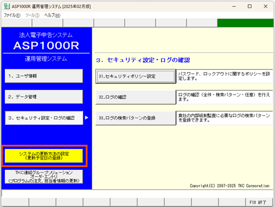Open 31.セキュリティポリシー設定
The image size is (275, 207).
tap(136, 76)
